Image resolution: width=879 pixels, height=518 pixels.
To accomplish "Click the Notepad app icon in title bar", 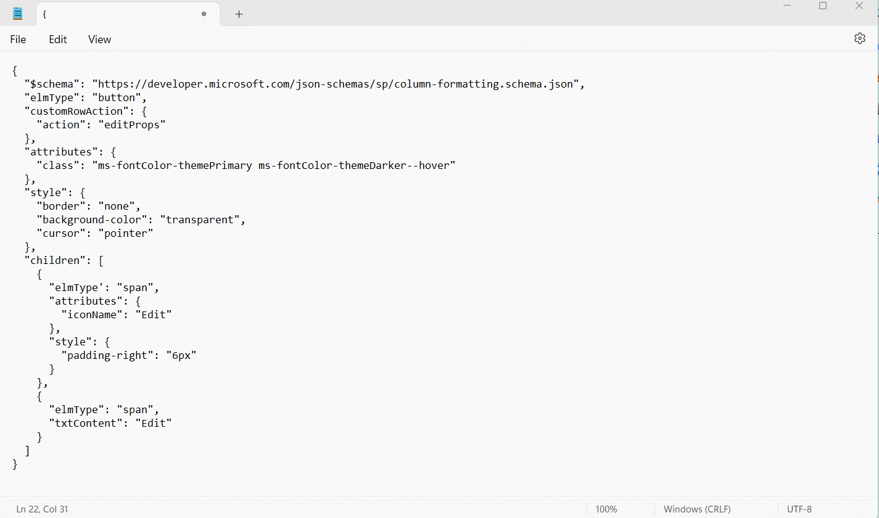I will pos(18,14).
